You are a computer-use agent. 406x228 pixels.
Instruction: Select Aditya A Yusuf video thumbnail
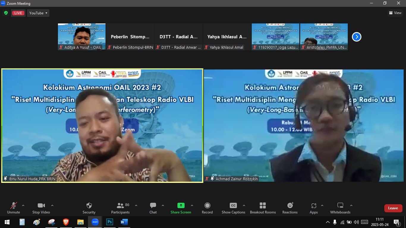(x=82, y=37)
